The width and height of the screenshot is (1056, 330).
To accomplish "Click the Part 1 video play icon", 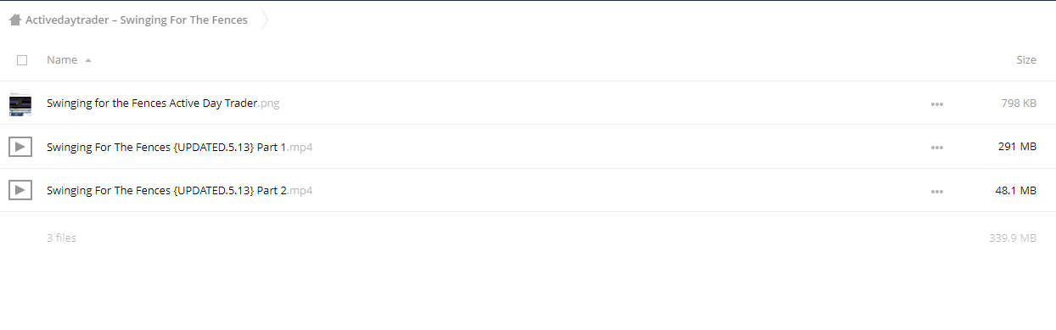I will (x=20, y=147).
